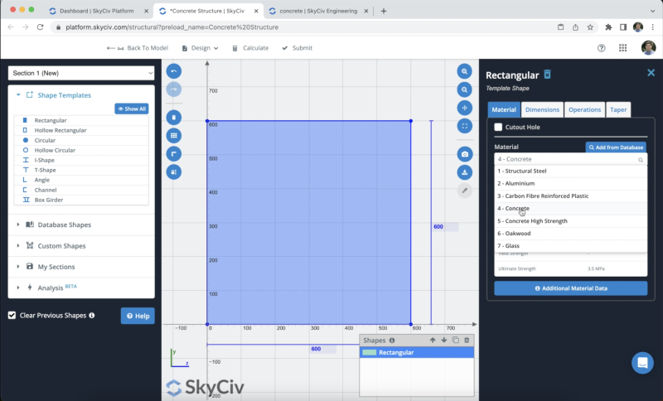Reload the browser page
Viewport: 663px width, 401px height.
coord(40,27)
